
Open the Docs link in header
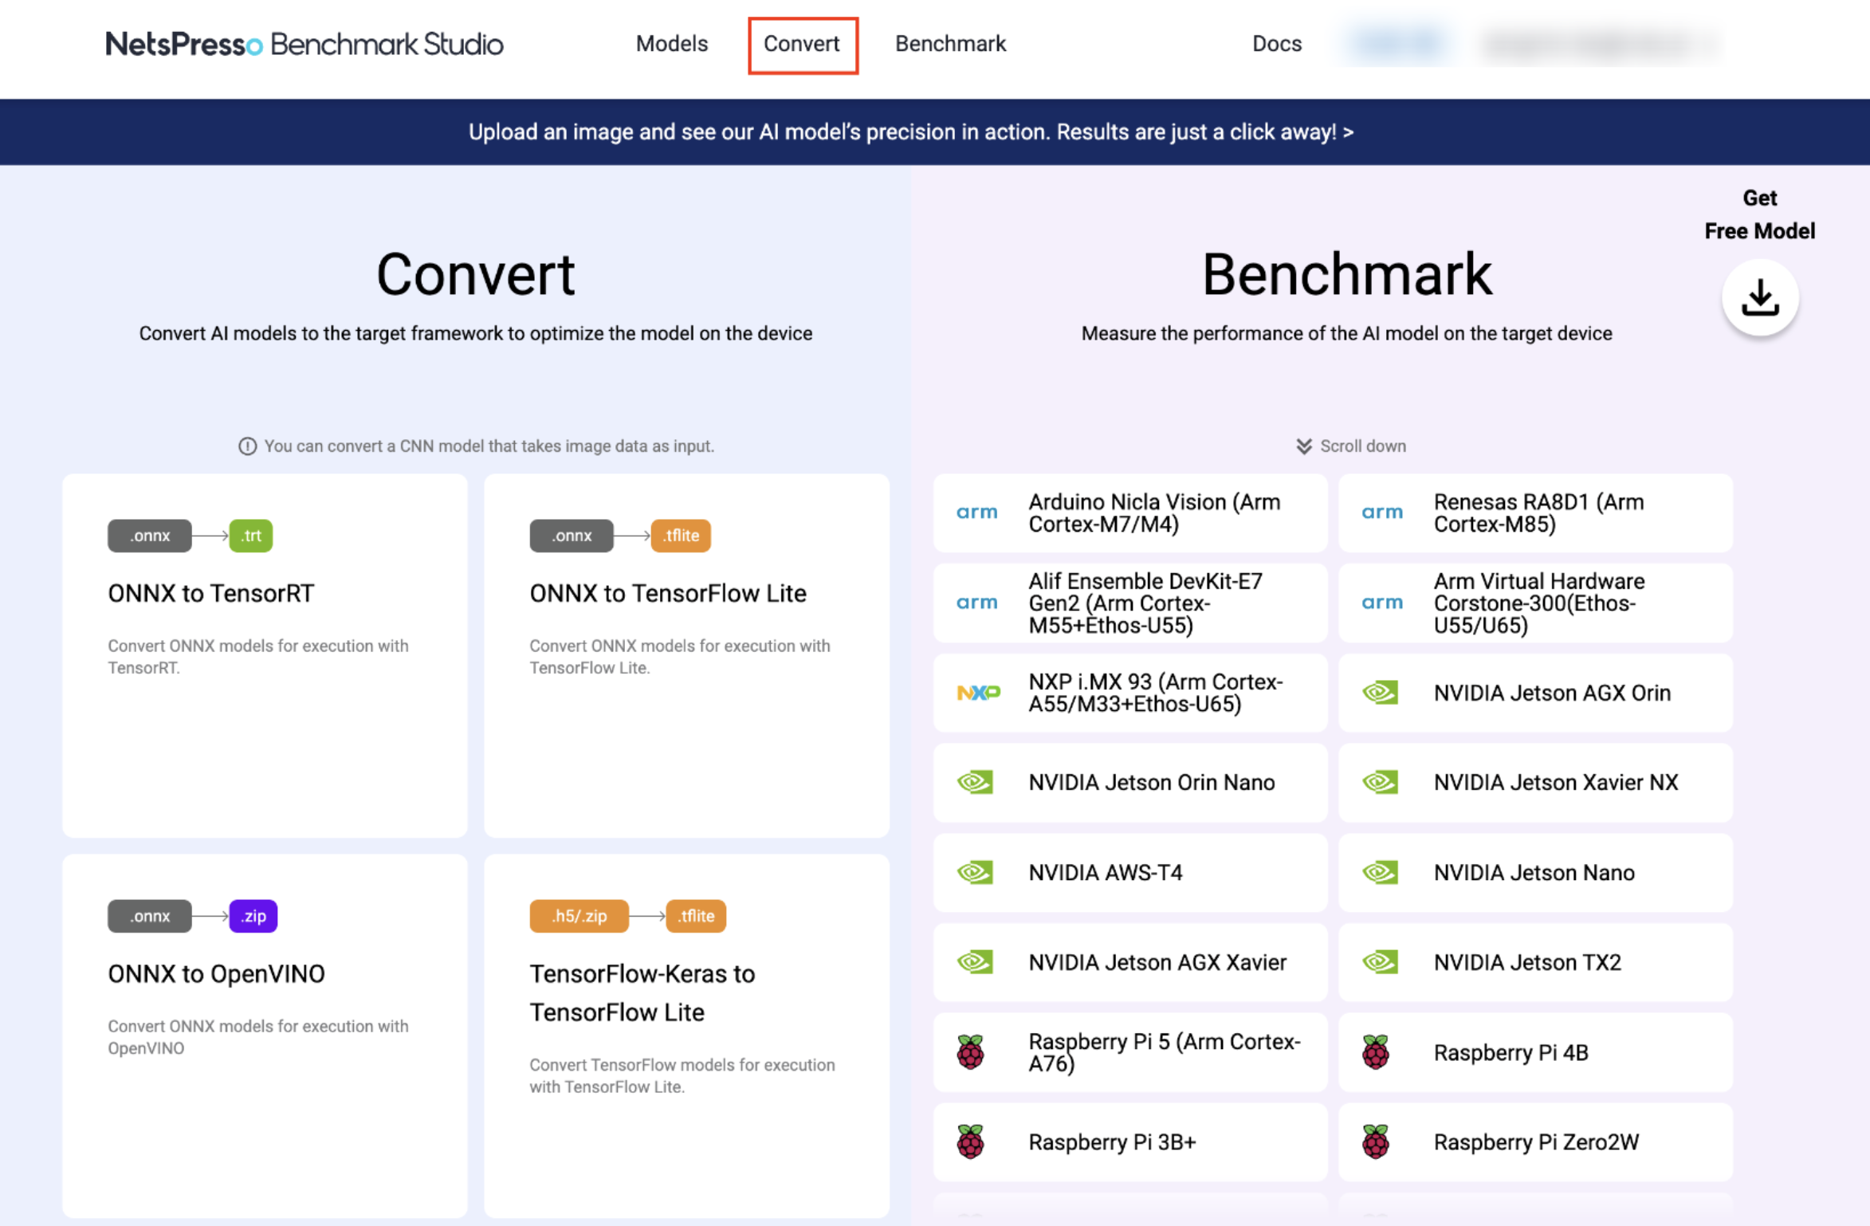(x=1276, y=44)
